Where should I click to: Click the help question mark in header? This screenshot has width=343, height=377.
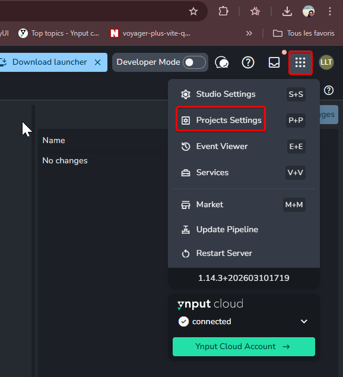248,62
